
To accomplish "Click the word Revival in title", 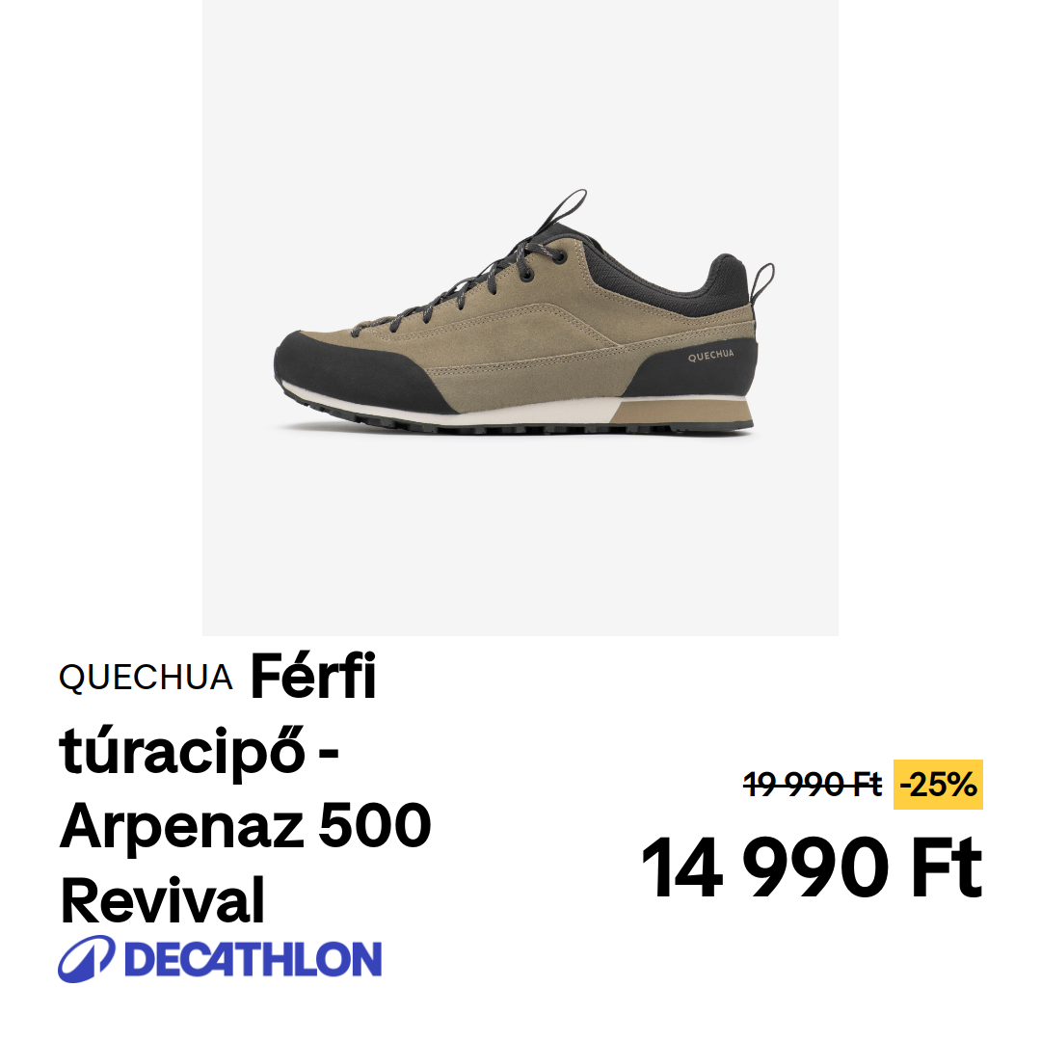I will [x=163, y=901].
